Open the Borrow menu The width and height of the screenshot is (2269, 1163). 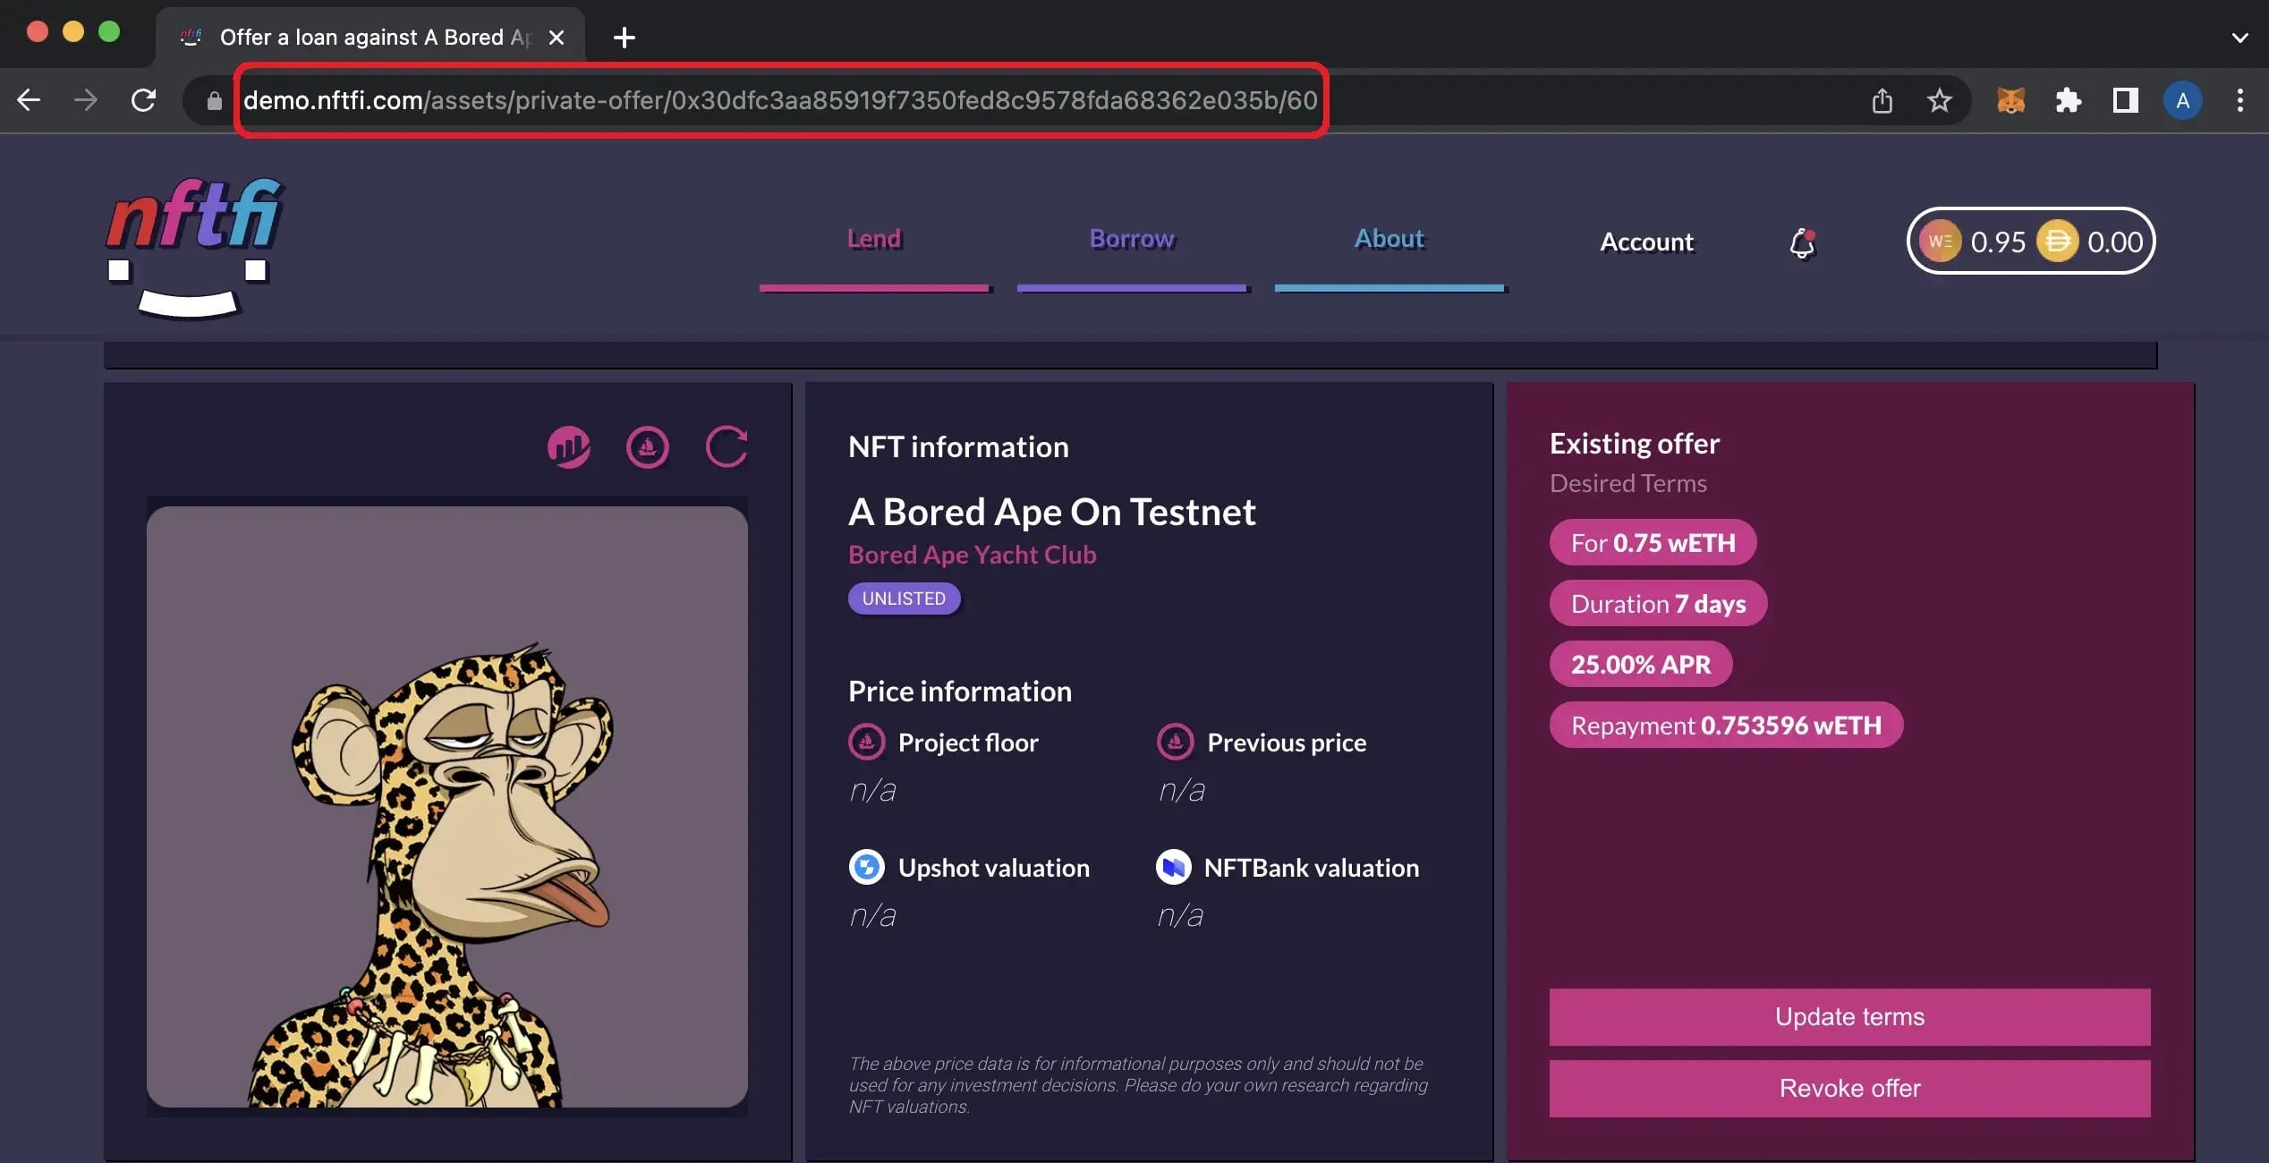pyautogui.click(x=1132, y=239)
